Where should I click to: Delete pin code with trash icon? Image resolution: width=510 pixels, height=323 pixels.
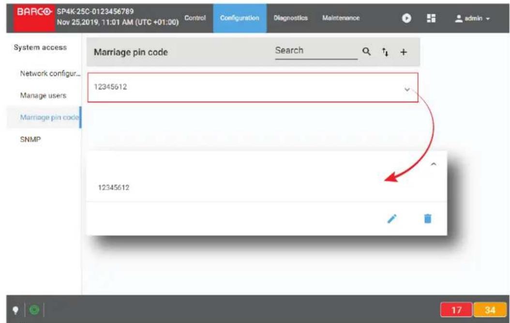tap(428, 218)
